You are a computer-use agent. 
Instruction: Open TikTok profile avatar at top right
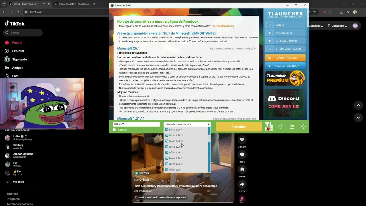tap(355, 26)
